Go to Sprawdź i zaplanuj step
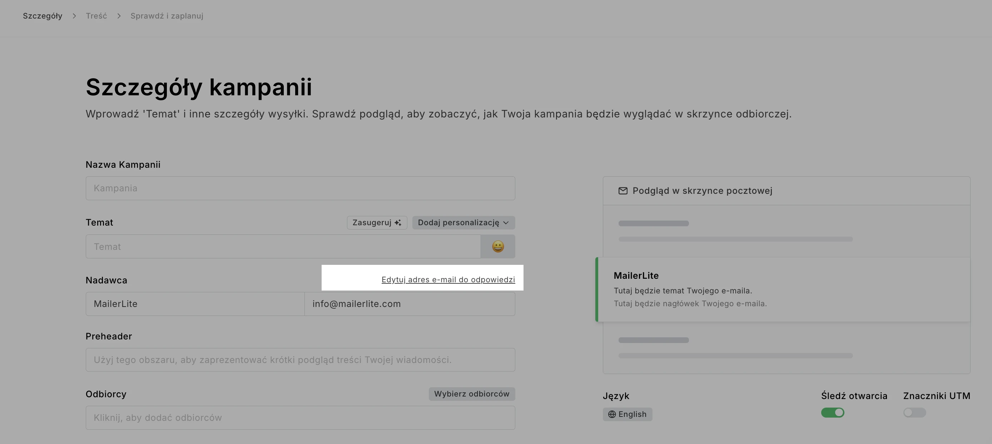Viewport: 992px width, 444px height. [x=167, y=16]
